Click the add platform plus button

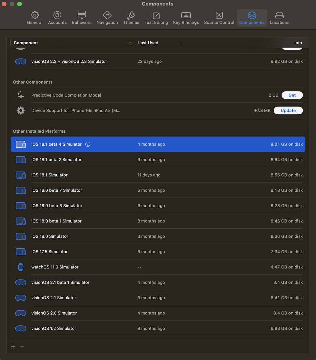point(13,346)
